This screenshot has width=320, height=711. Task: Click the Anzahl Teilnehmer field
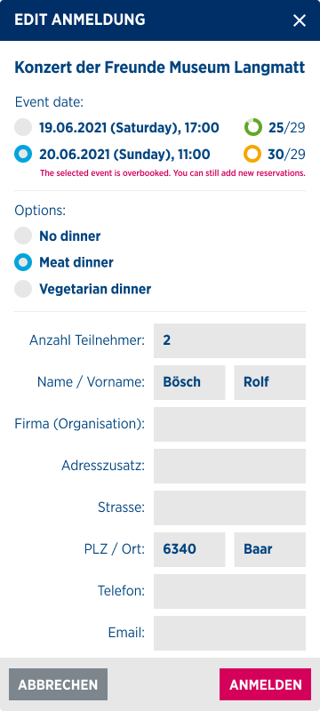(230, 340)
